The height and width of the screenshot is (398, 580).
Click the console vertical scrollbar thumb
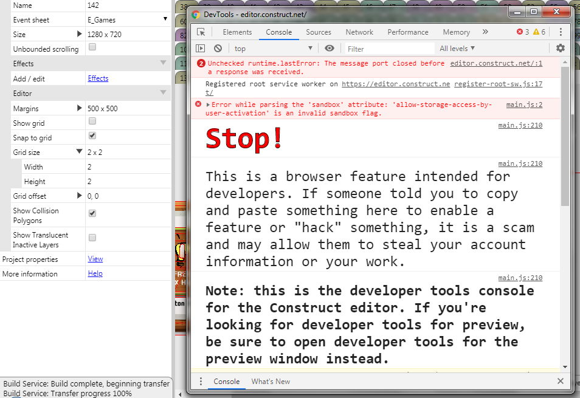pyautogui.click(x=565, y=137)
